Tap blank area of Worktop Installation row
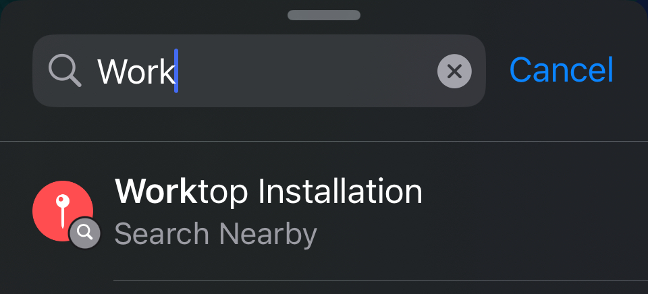The height and width of the screenshot is (294, 648). tap(533, 211)
